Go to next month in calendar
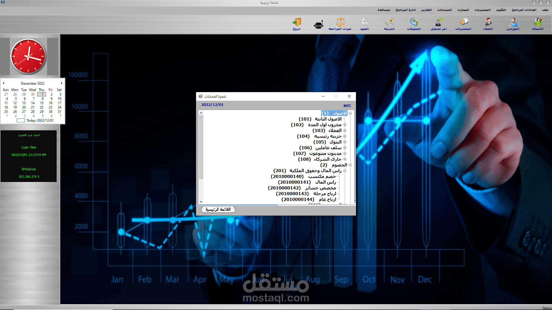The height and width of the screenshot is (310, 552). (x=62, y=83)
